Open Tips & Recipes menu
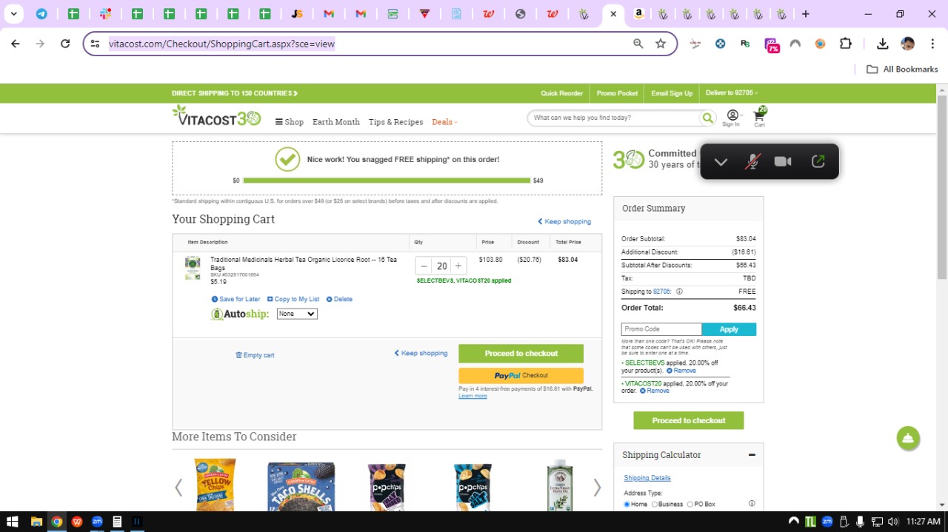 (396, 122)
